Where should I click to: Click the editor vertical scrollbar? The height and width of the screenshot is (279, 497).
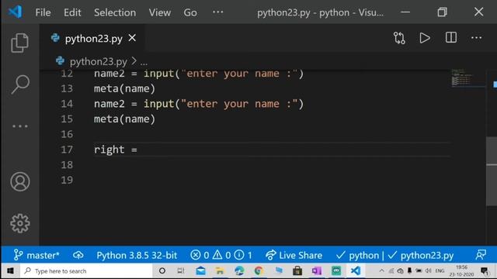(492, 170)
